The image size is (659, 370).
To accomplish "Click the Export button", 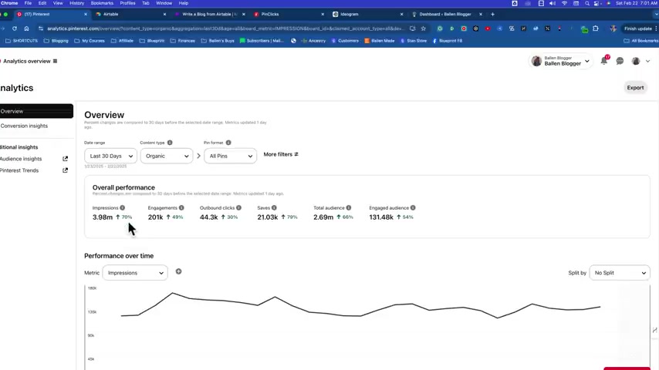I will pos(635,88).
